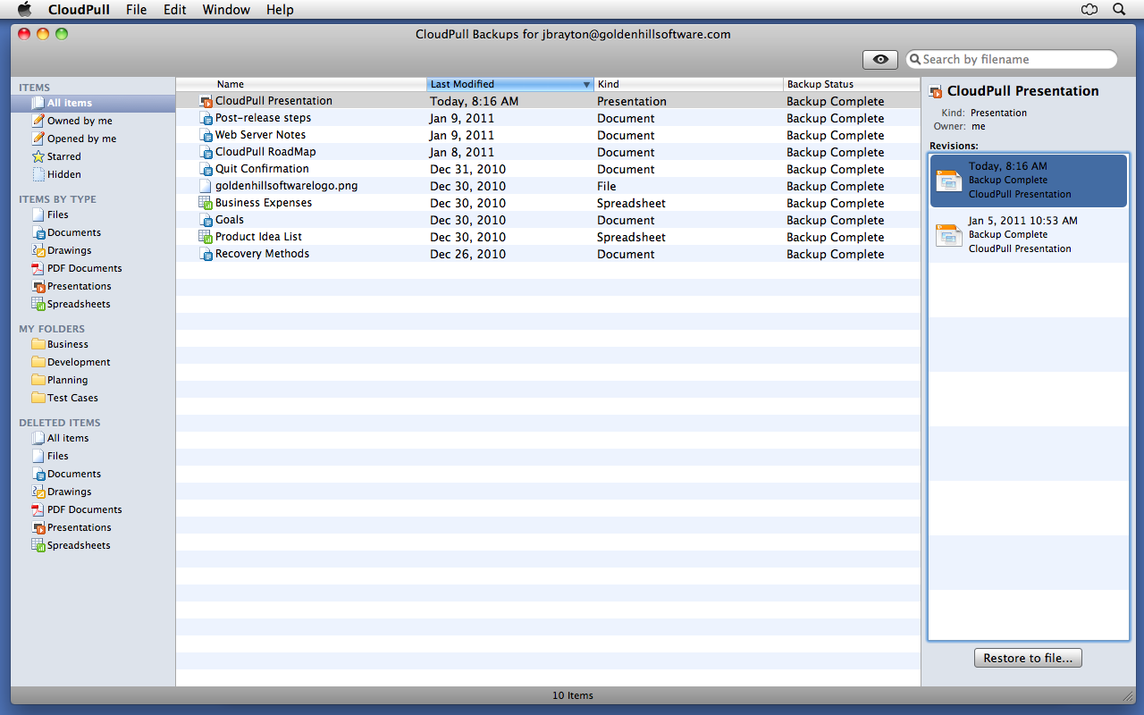Select Documents icon under Items by Type
The image size is (1144, 715).
(x=38, y=232)
